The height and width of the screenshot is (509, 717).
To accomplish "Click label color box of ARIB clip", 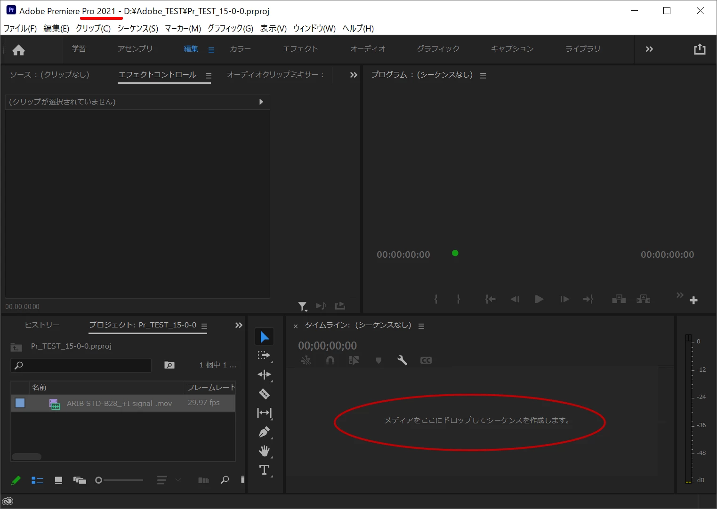I will click(20, 403).
